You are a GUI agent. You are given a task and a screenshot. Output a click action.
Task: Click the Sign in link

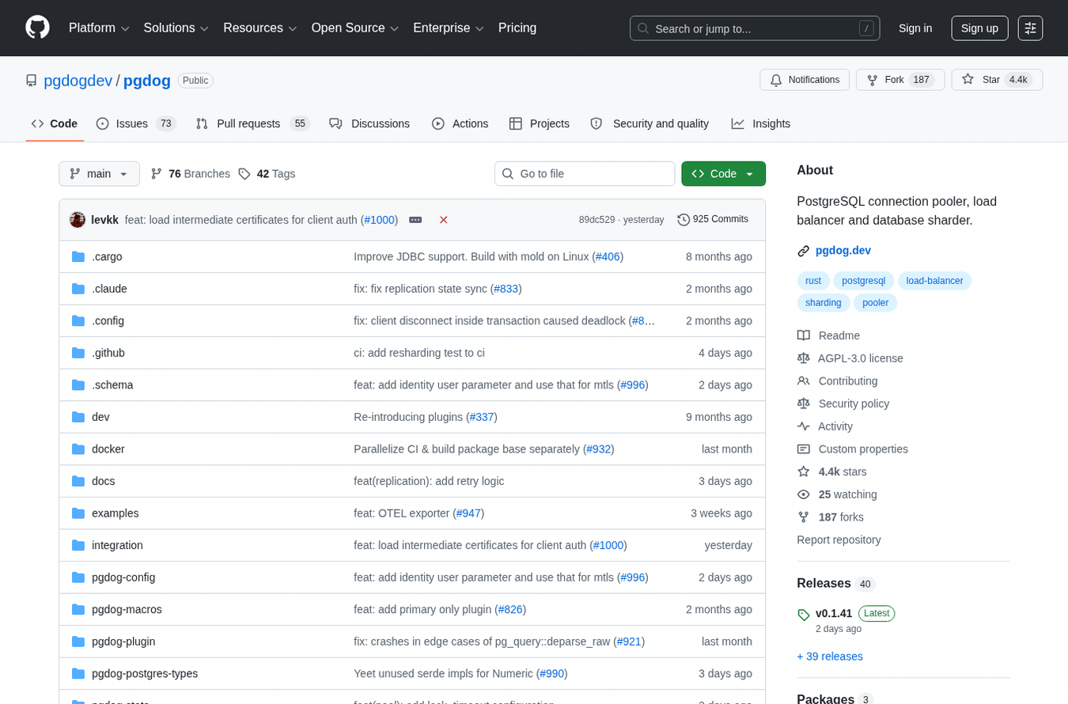click(x=915, y=28)
